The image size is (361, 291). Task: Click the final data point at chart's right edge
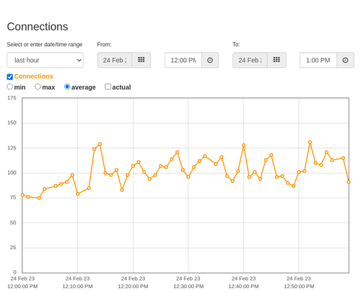349,182
